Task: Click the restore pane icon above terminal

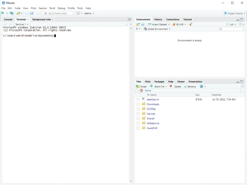Action: [129, 19]
